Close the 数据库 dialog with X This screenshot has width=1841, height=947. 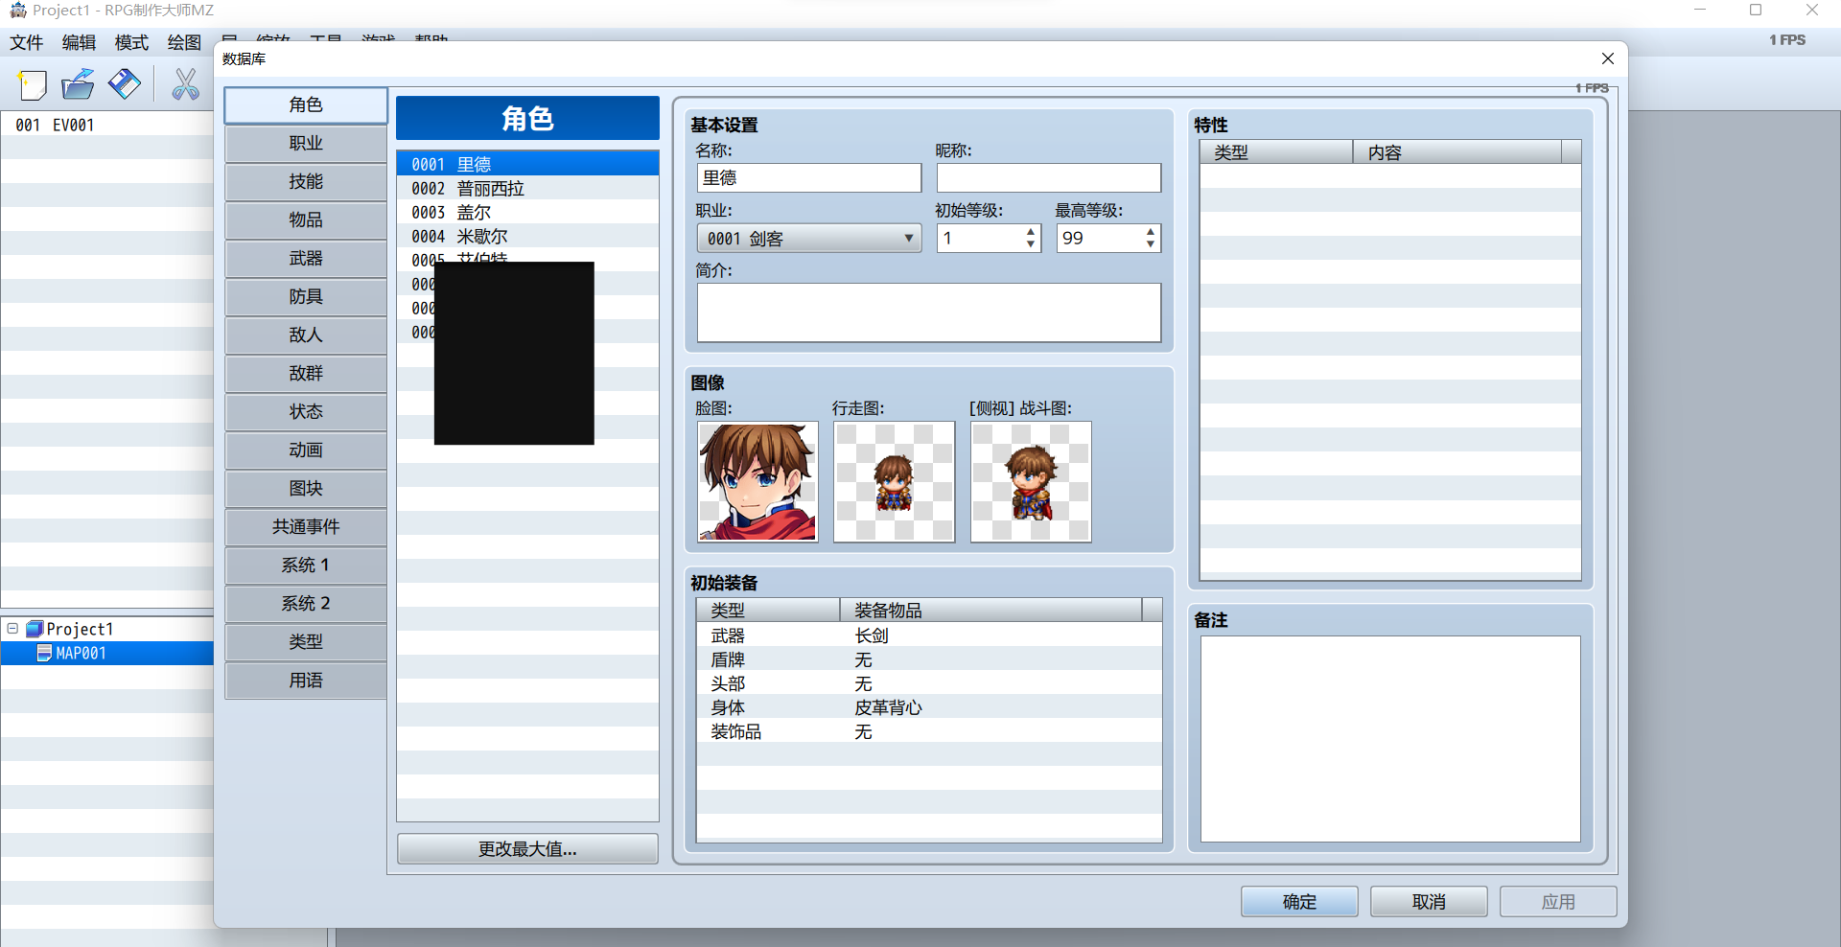pos(1608,58)
